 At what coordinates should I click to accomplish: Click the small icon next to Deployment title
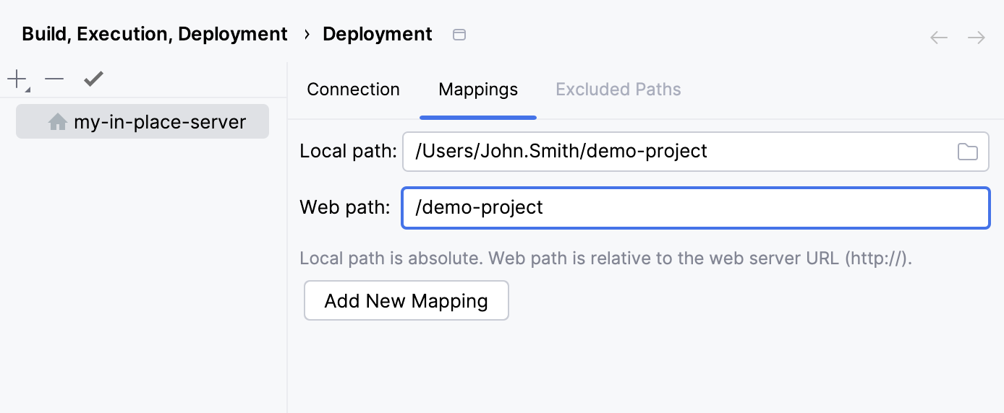[459, 35]
